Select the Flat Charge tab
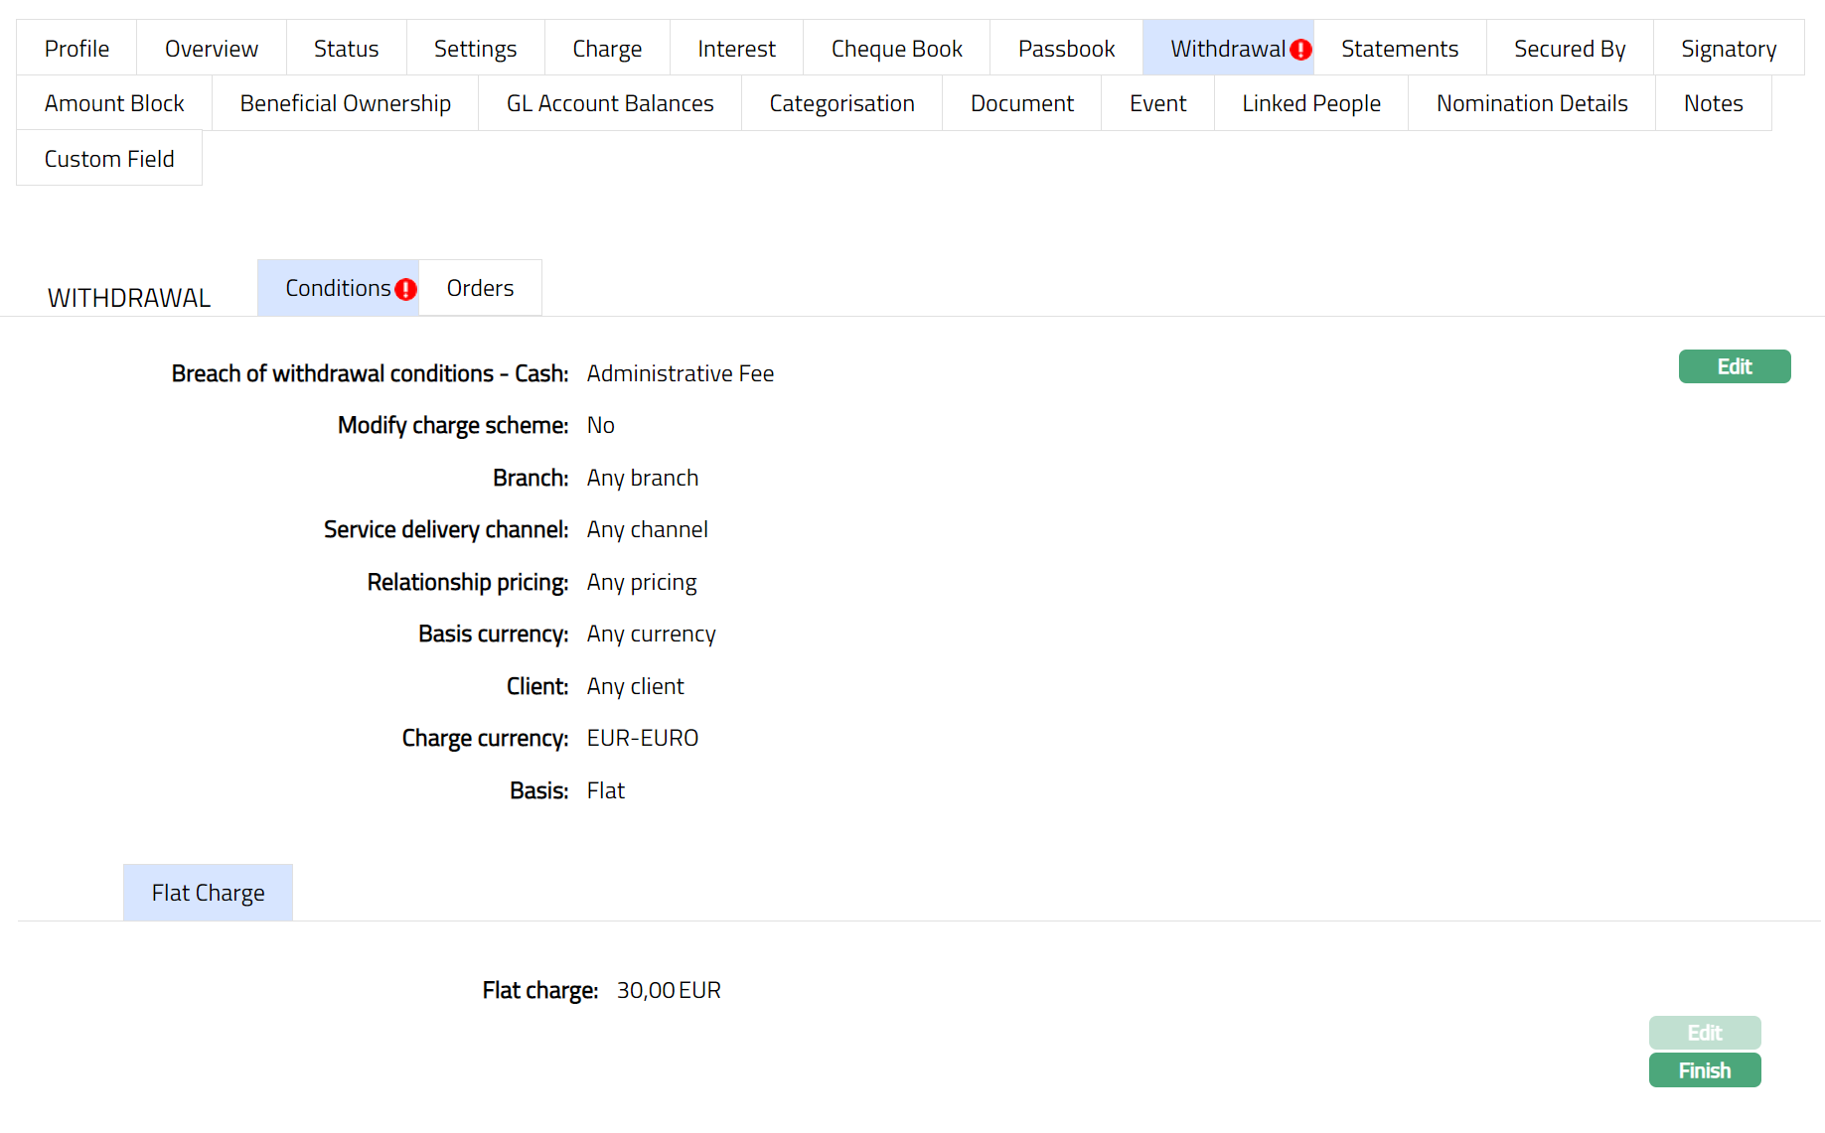 [x=208, y=893]
